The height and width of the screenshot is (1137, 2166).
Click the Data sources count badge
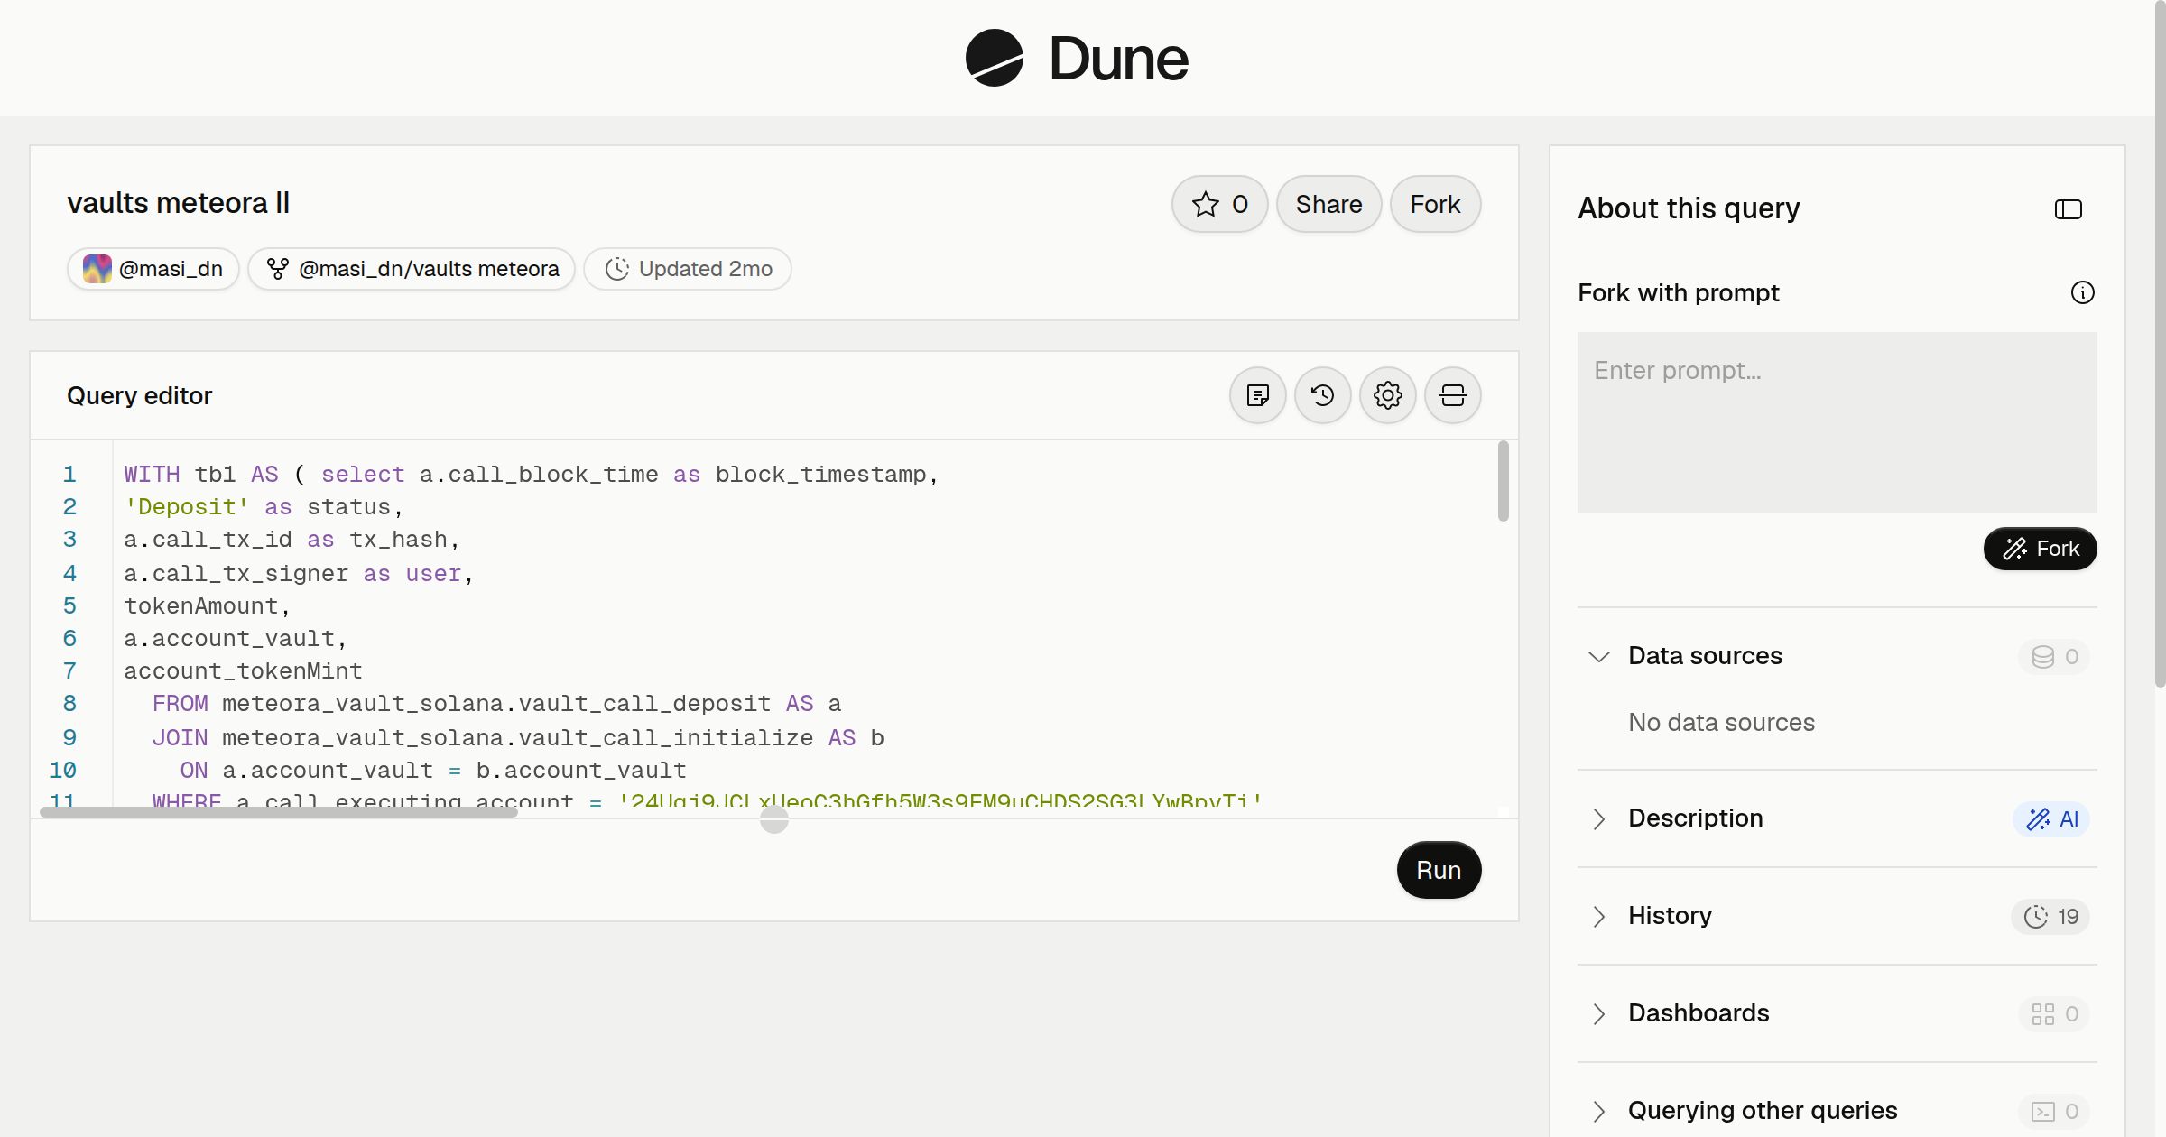click(x=2054, y=656)
